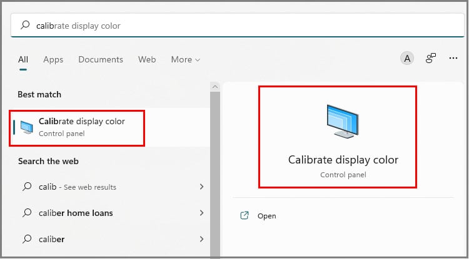Image resolution: width=469 pixels, height=259 pixels.
Task: Click the search icon beside caliber suggestion
Action: tap(27, 239)
